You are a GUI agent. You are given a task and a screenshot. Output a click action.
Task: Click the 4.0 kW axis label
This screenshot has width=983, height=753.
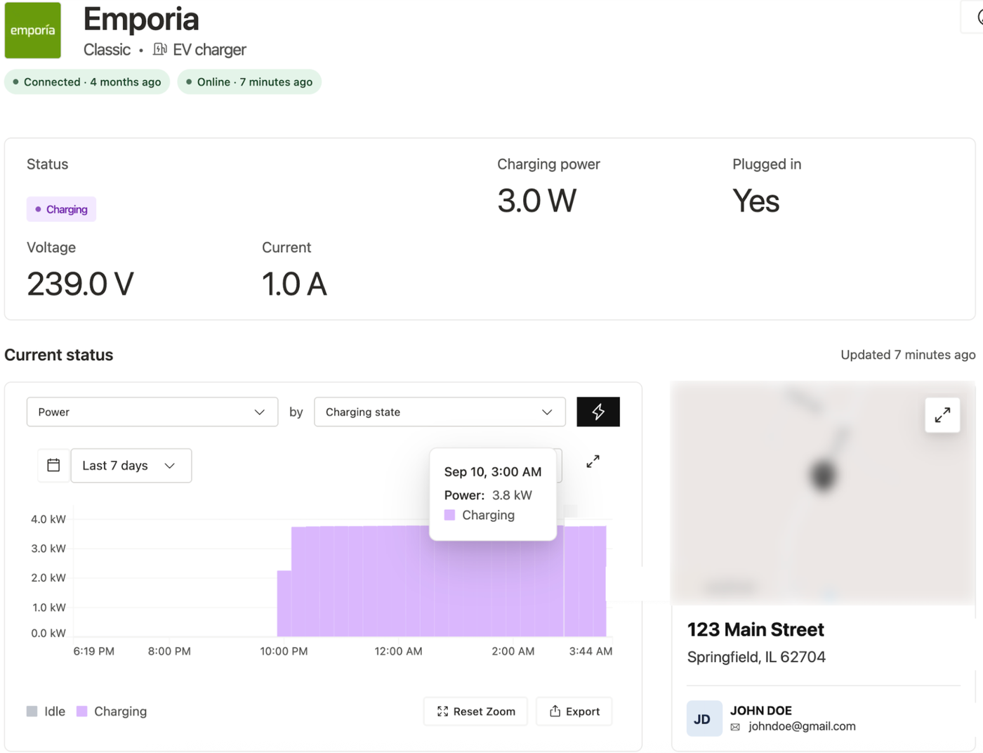pyautogui.click(x=48, y=519)
